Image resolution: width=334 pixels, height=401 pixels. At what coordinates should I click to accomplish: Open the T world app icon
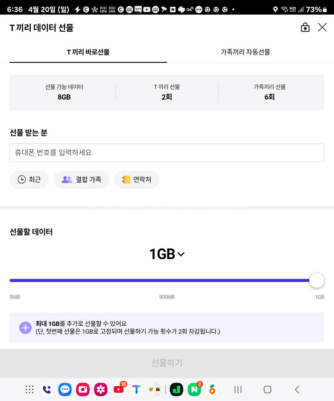136,389
